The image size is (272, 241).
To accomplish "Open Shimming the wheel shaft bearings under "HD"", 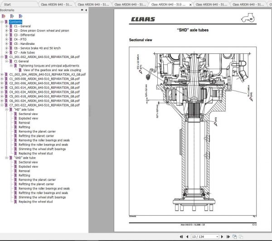I will [x=42, y=149].
